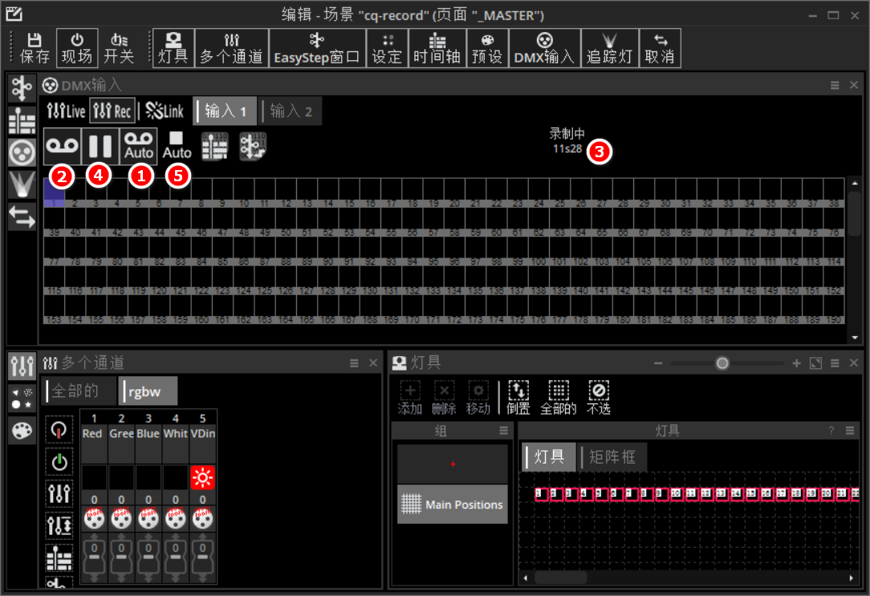Click the Auto stop recording button
Viewport: 870px width, 596px height.
click(x=177, y=146)
